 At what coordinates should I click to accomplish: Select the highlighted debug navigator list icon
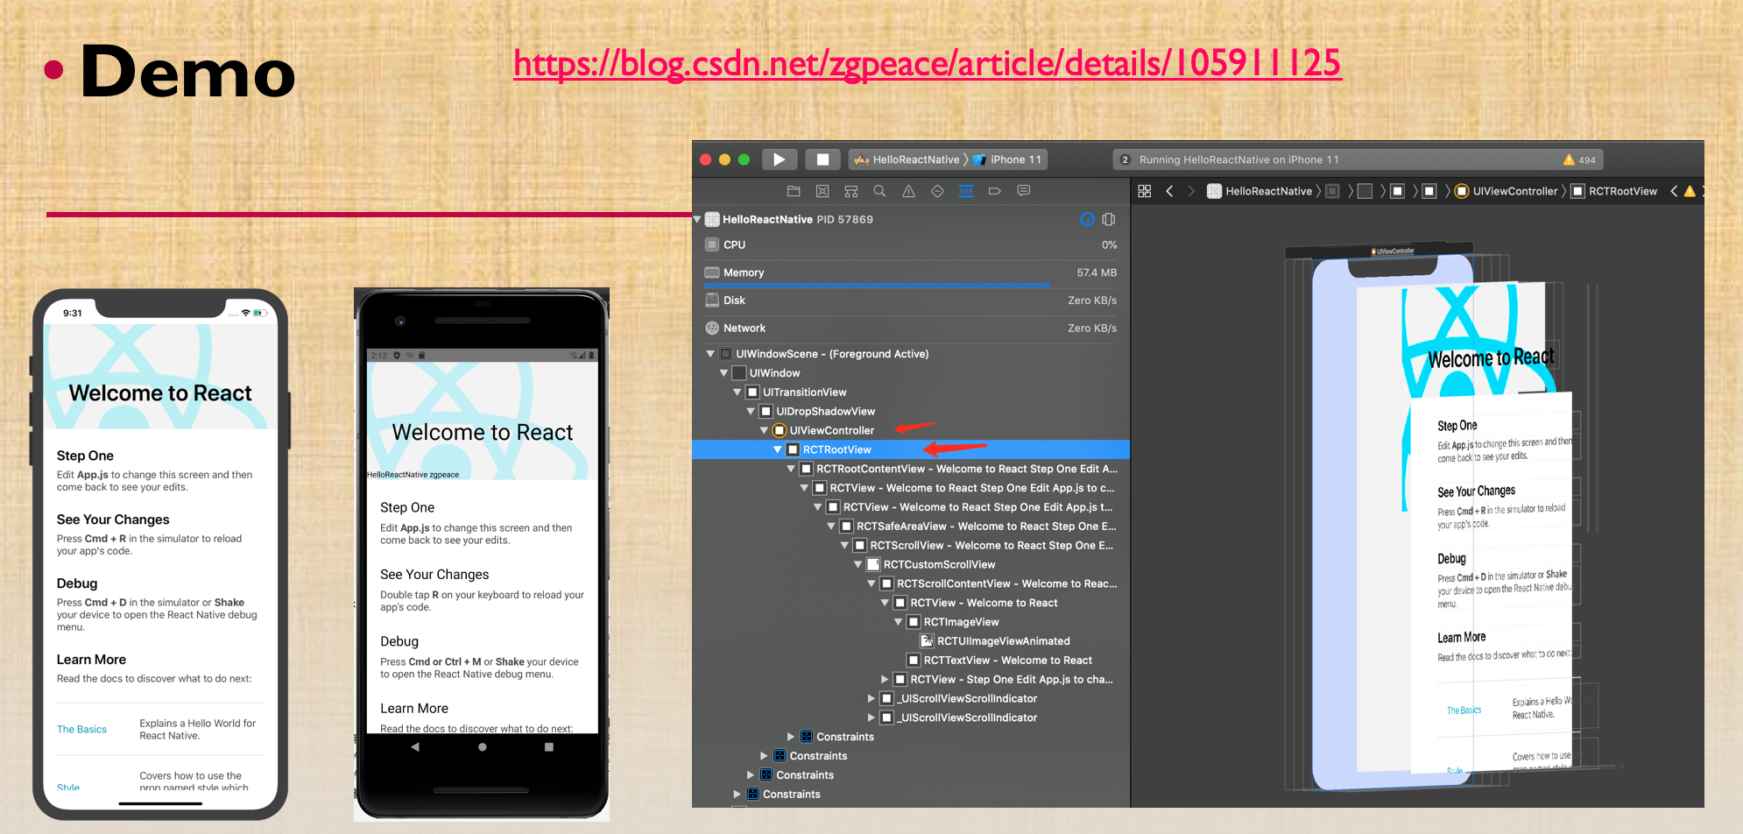(x=966, y=191)
